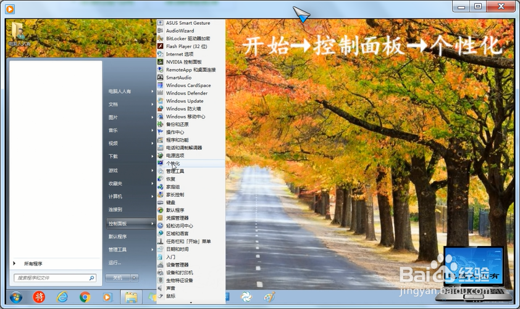Expand the 文档 submenu arrow

pyautogui.click(x=152, y=104)
